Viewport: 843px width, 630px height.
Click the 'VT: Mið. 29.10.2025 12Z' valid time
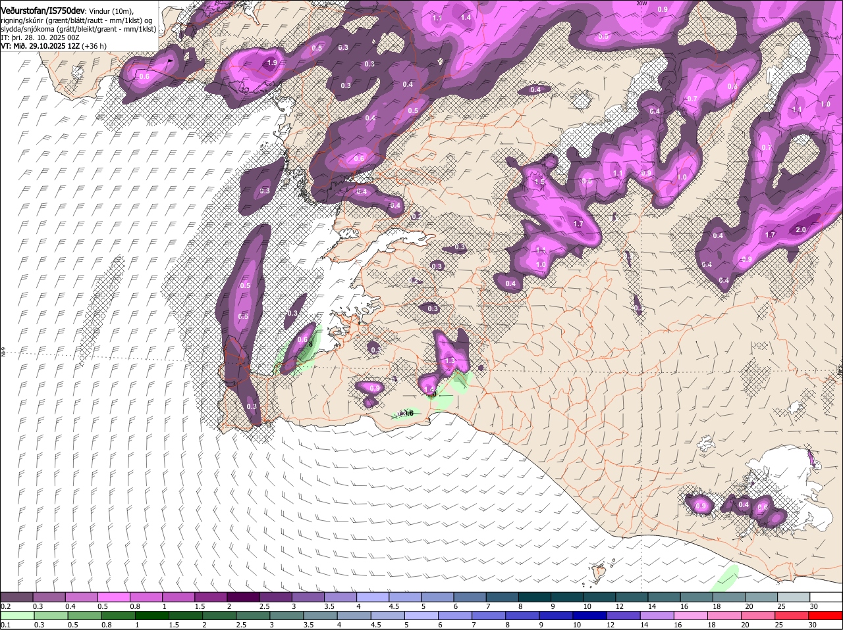click(40, 46)
